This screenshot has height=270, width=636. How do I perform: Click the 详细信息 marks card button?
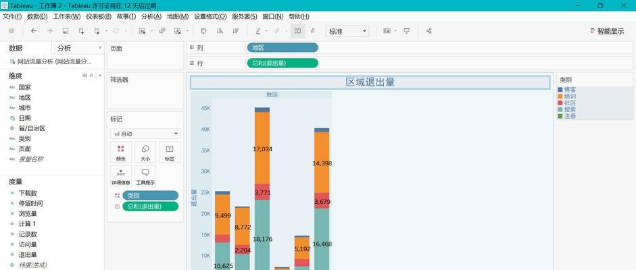[121, 176]
